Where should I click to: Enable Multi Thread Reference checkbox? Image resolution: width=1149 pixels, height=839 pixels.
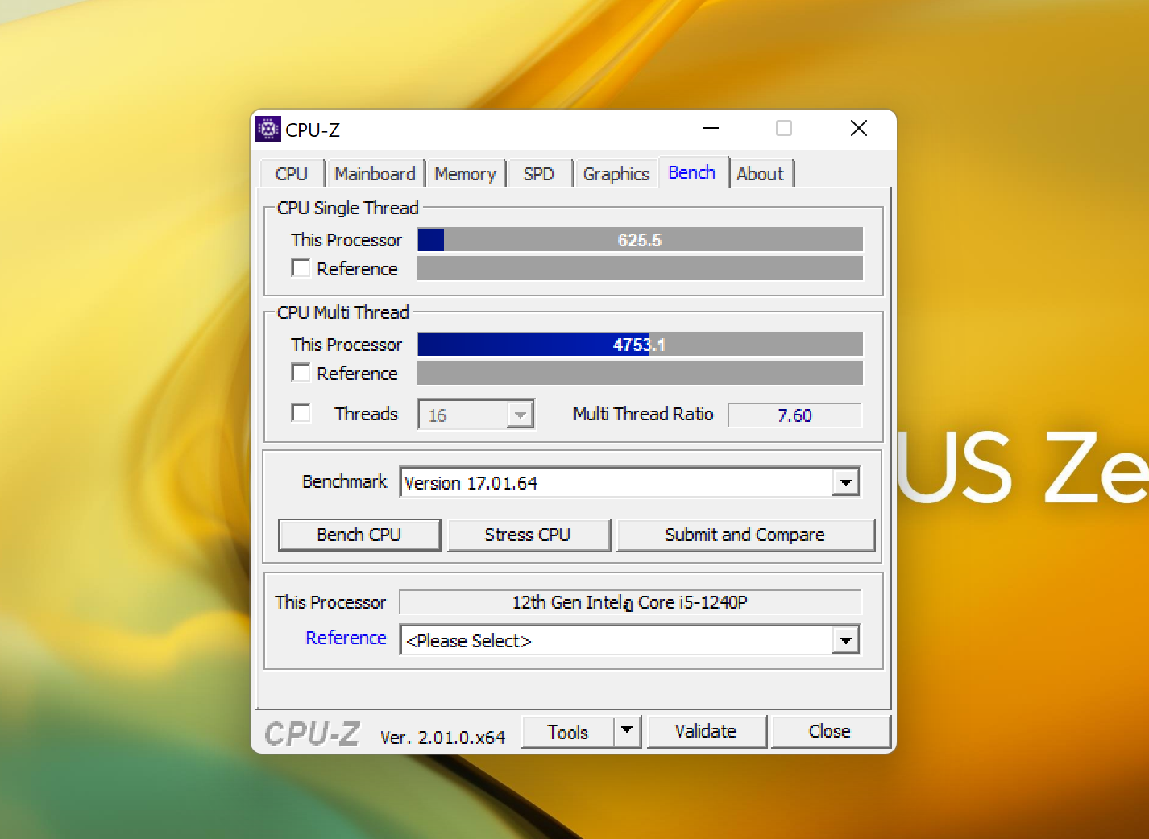(x=301, y=373)
